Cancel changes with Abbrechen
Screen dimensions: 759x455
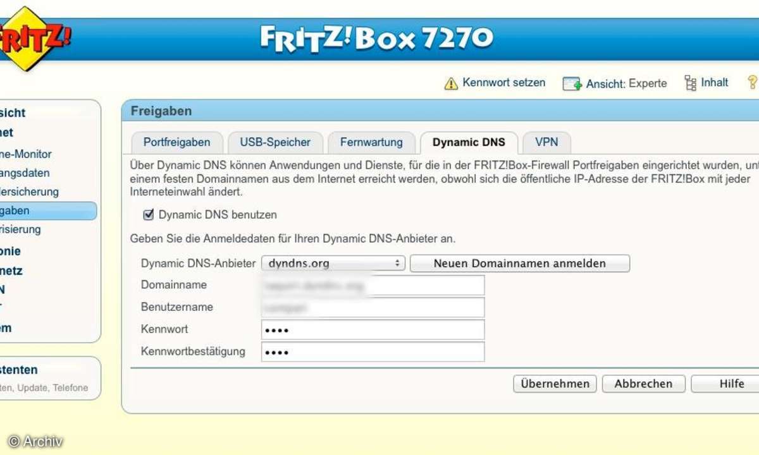643,384
